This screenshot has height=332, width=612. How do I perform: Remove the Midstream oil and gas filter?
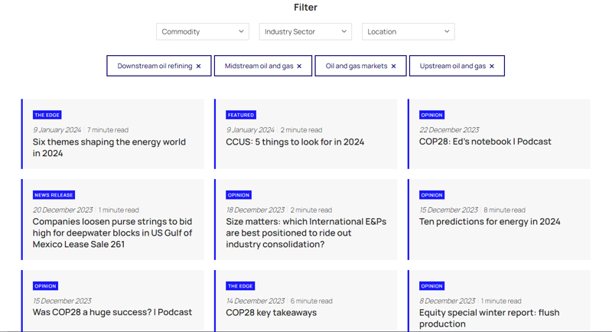(299, 67)
